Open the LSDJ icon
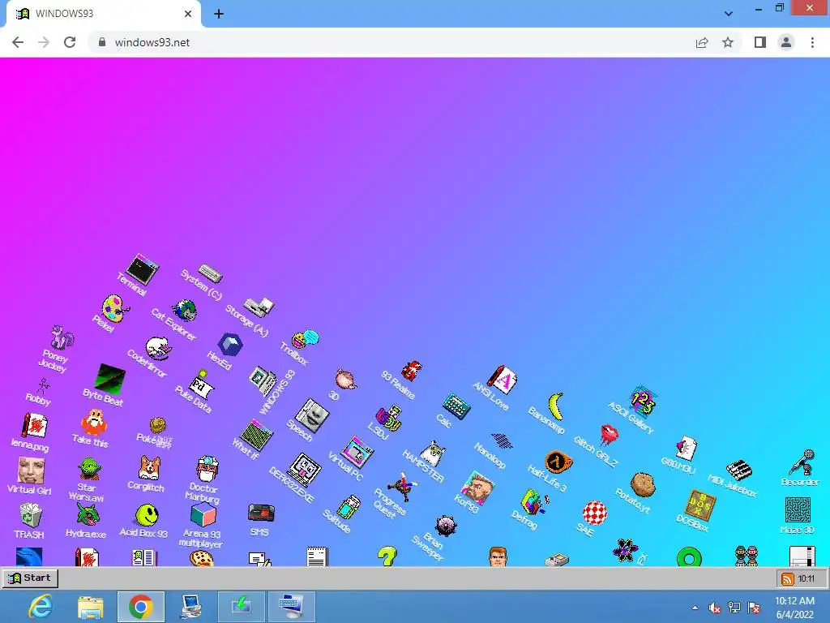 [389, 418]
